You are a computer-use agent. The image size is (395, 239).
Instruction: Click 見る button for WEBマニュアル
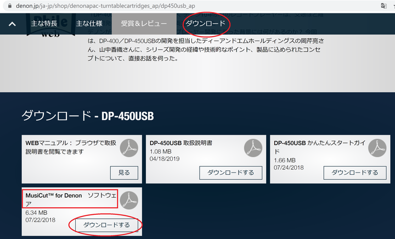pyautogui.click(x=124, y=173)
